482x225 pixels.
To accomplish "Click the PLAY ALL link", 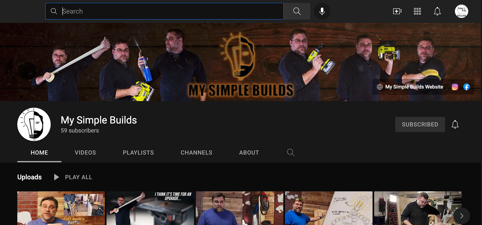I will 79,177.
